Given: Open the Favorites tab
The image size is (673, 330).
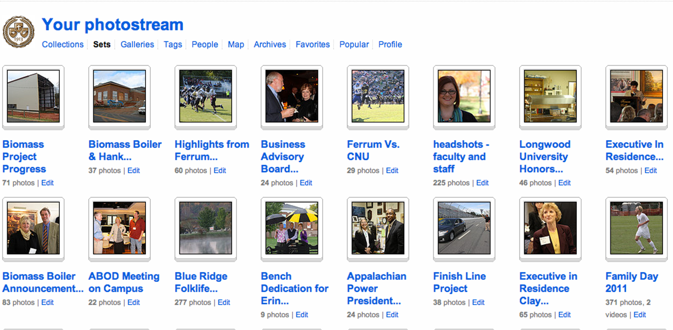Looking at the screenshot, I should pyautogui.click(x=313, y=44).
